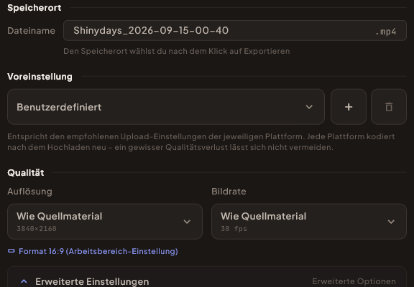Image resolution: width=414 pixels, height=287 pixels.
Task: Click the aspect ratio icon beside Format 16:9
Action: (x=11, y=251)
